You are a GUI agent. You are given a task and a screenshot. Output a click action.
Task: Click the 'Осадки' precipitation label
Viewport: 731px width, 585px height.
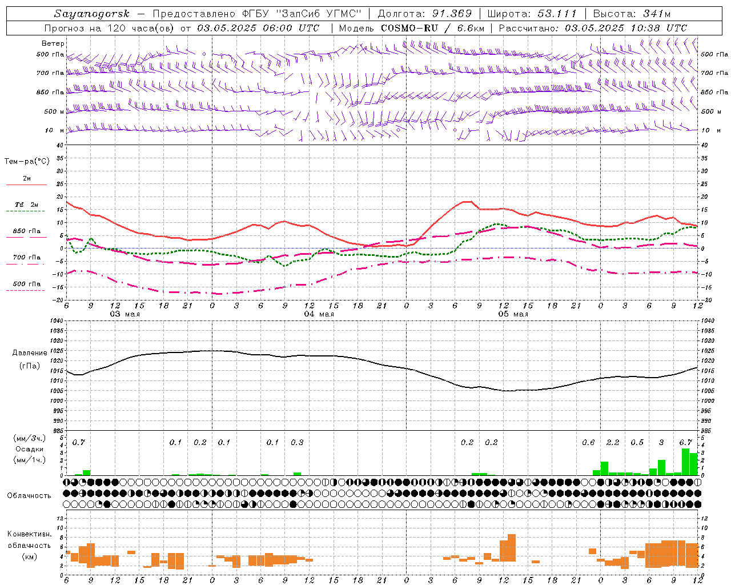coord(29,449)
